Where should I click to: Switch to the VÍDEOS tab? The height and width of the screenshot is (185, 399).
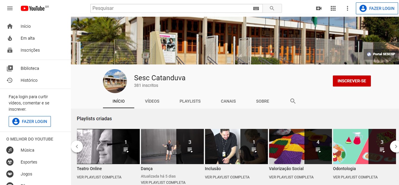pyautogui.click(x=152, y=101)
